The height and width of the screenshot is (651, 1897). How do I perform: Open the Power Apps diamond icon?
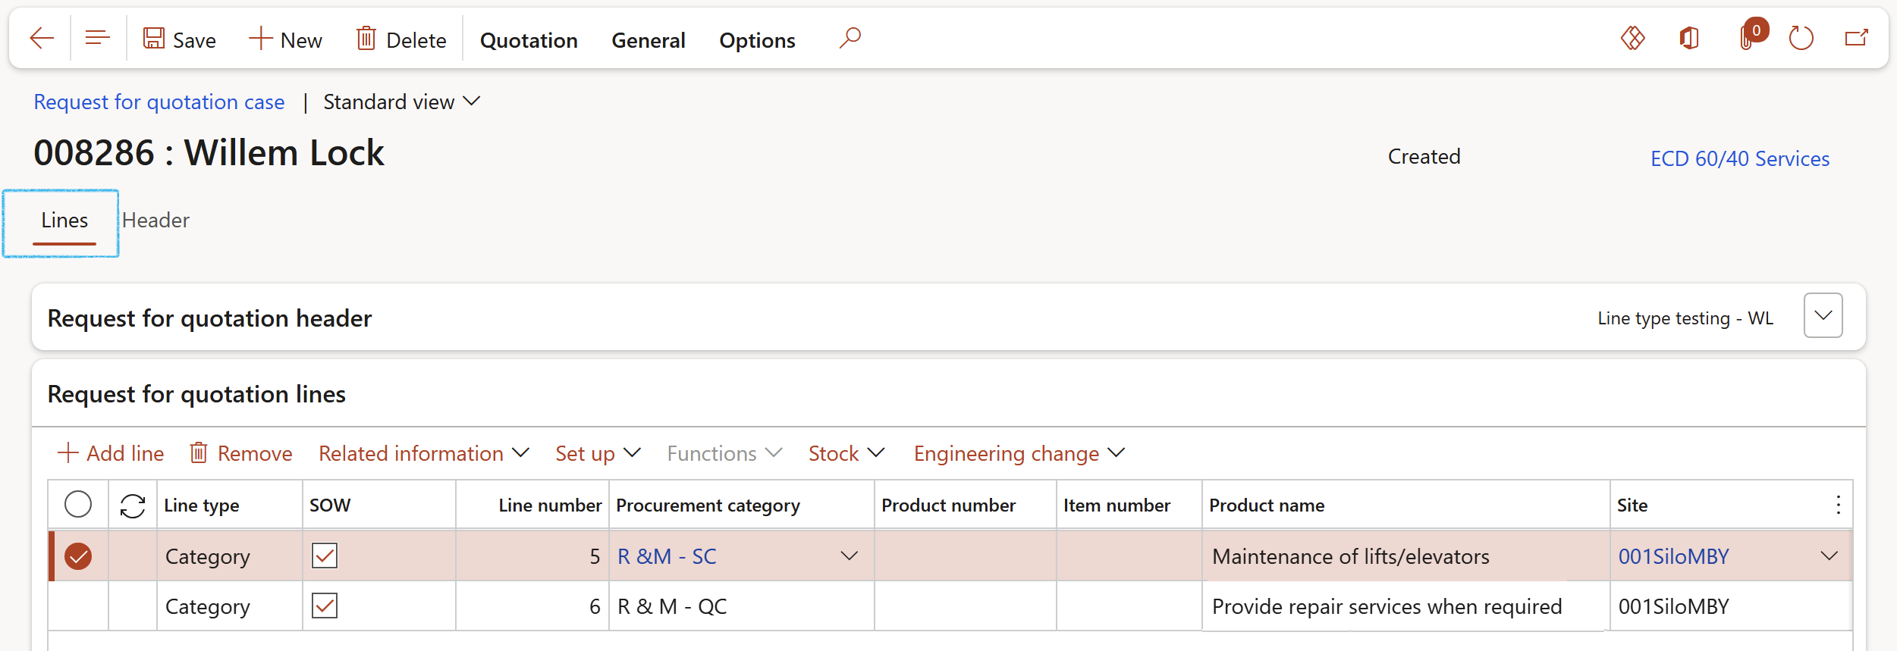(x=1632, y=38)
